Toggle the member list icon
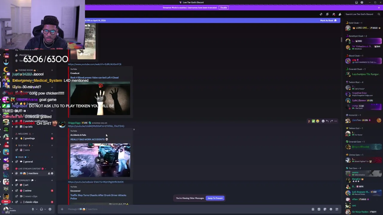The height and width of the screenshot is (215, 383). click(340, 14)
